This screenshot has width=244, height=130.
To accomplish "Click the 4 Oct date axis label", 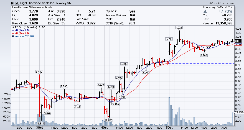I will pos(104,128).
